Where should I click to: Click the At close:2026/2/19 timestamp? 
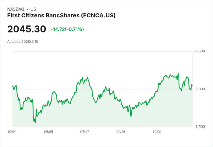(x=23, y=42)
